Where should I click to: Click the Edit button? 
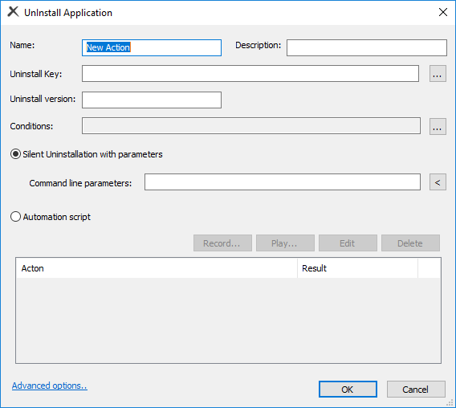348,243
